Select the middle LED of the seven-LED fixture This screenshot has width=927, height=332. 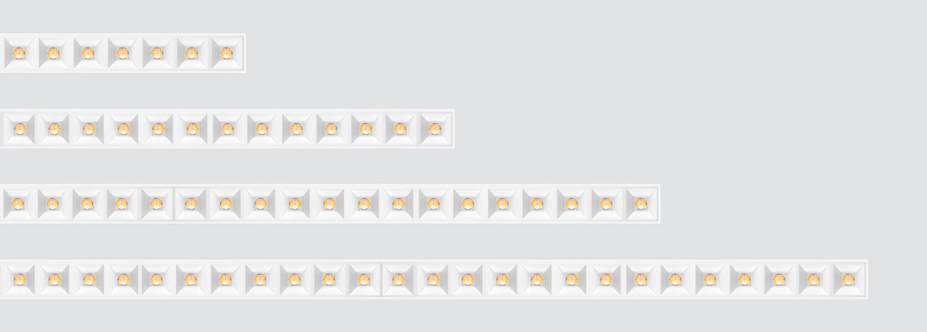pos(123,53)
